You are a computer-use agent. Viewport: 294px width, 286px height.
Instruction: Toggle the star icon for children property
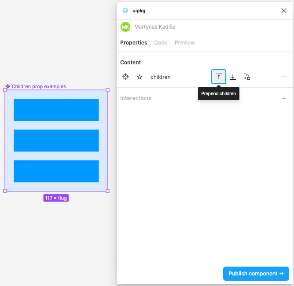click(140, 77)
